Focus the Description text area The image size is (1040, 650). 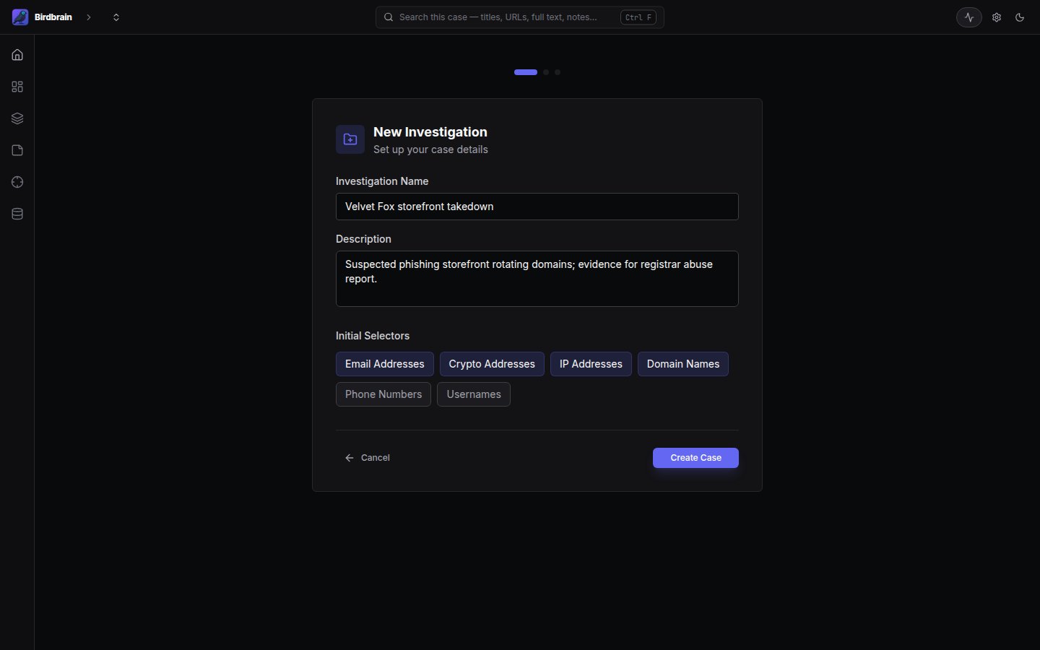point(537,279)
